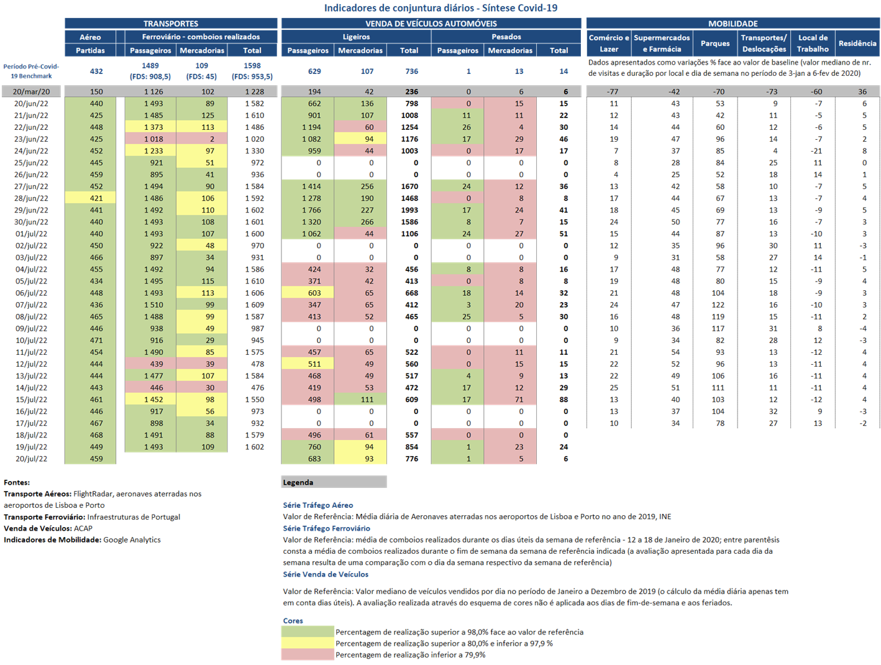Image resolution: width=881 pixels, height=665 pixels.
Task: Click 'Indicadores de Mobilidade: Google Analytics' line
Action: tap(82, 539)
